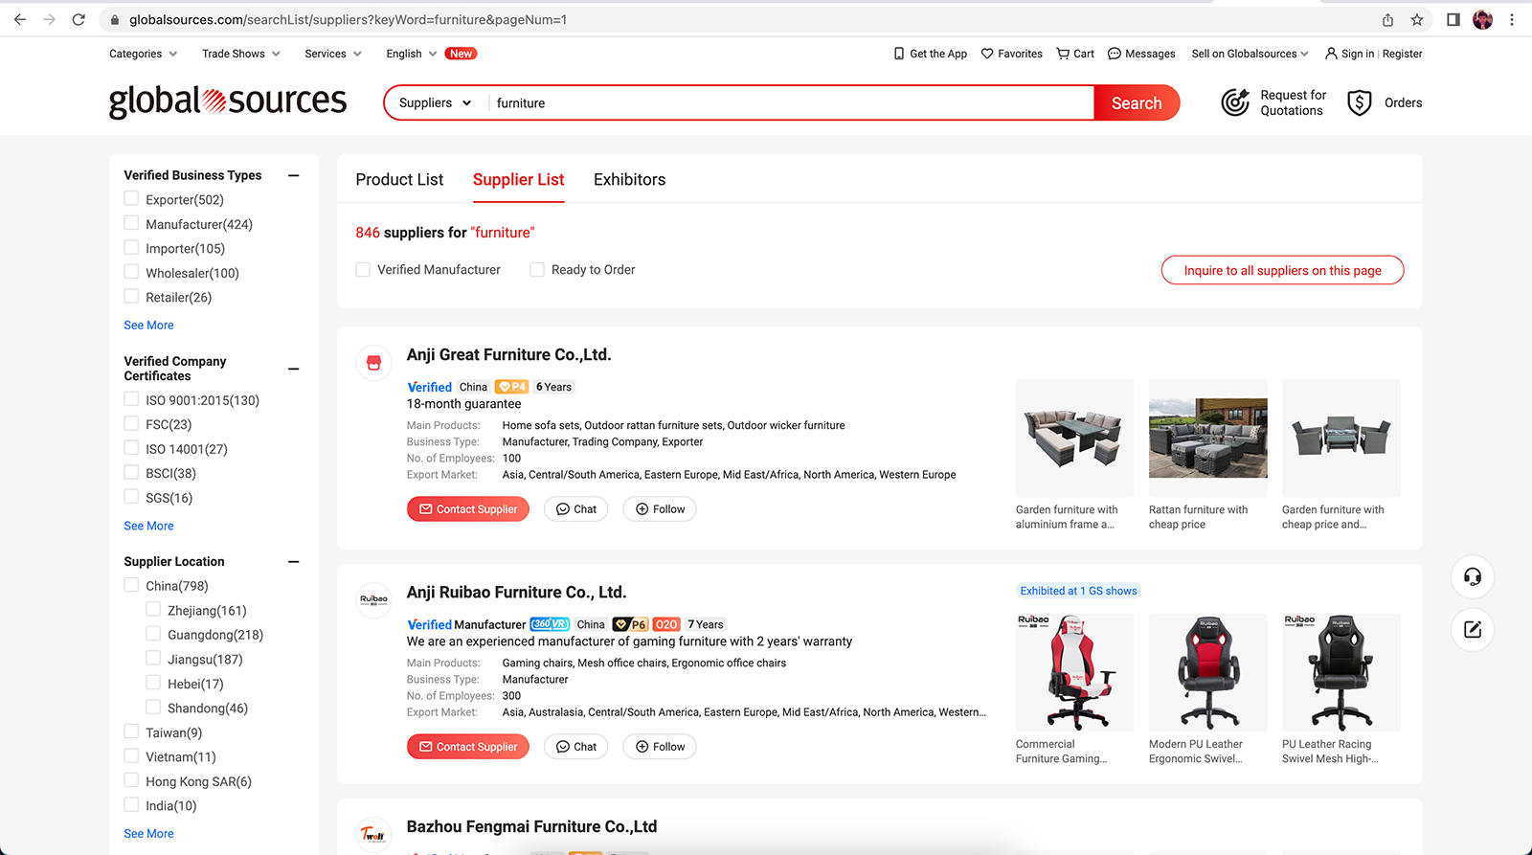Contact Supplier for Anji Great Furniture

click(468, 509)
